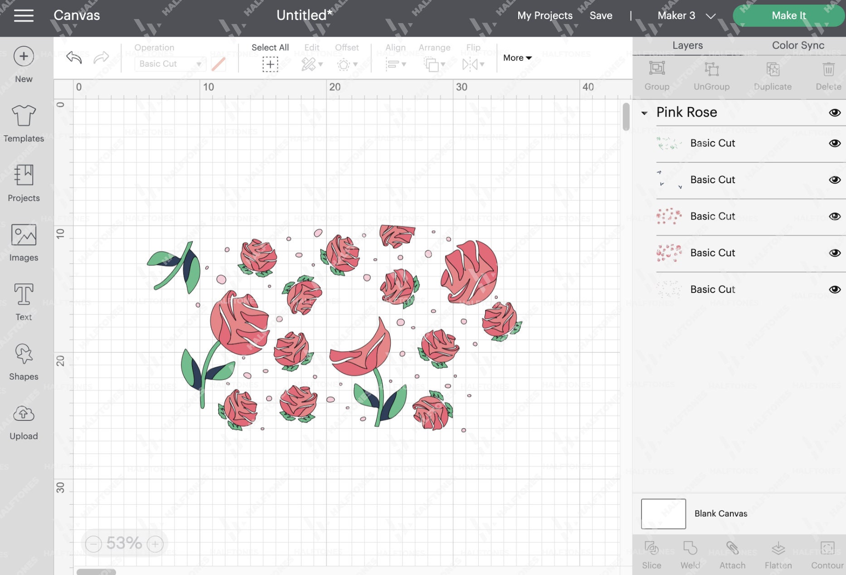Viewport: 846px width, 575px height.
Task: Duplicate the selected layer
Action: (773, 76)
